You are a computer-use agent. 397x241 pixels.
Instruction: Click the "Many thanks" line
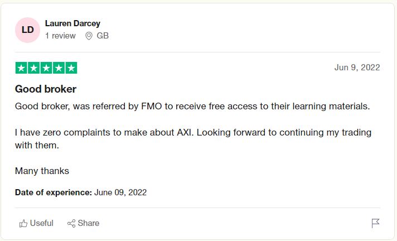click(x=42, y=171)
